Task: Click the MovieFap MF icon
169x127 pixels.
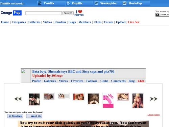Action: pyautogui.click(x=124, y=3)
